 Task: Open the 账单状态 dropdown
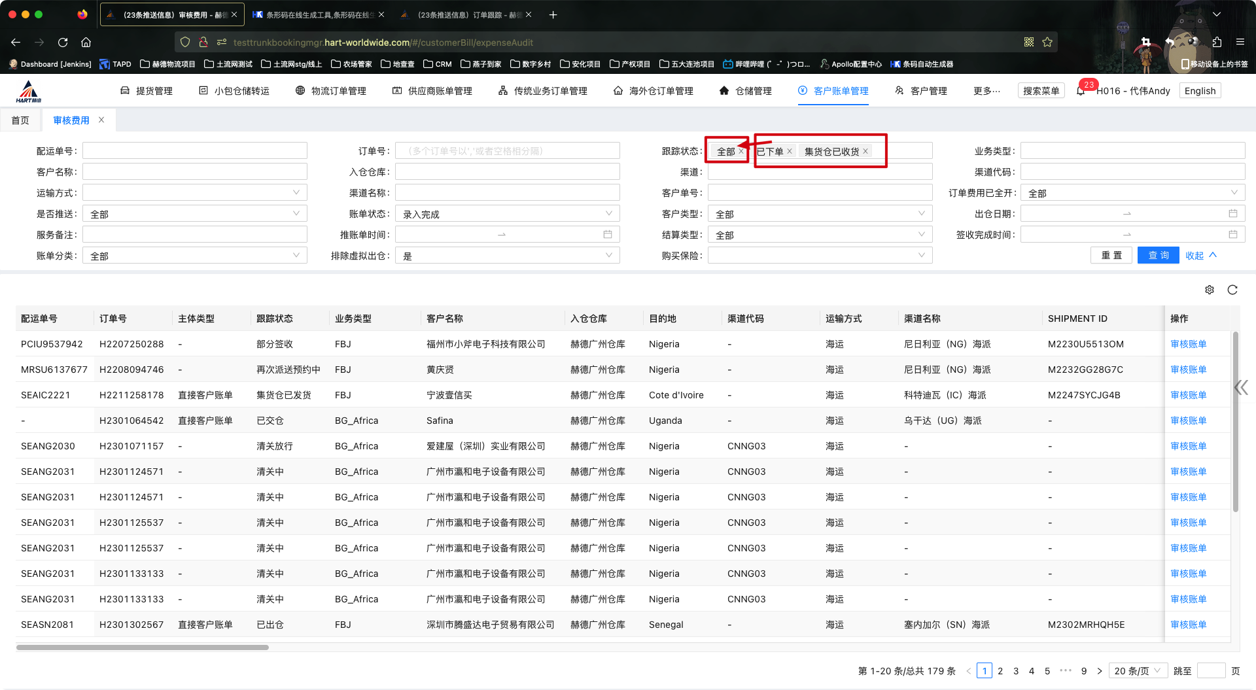507,214
